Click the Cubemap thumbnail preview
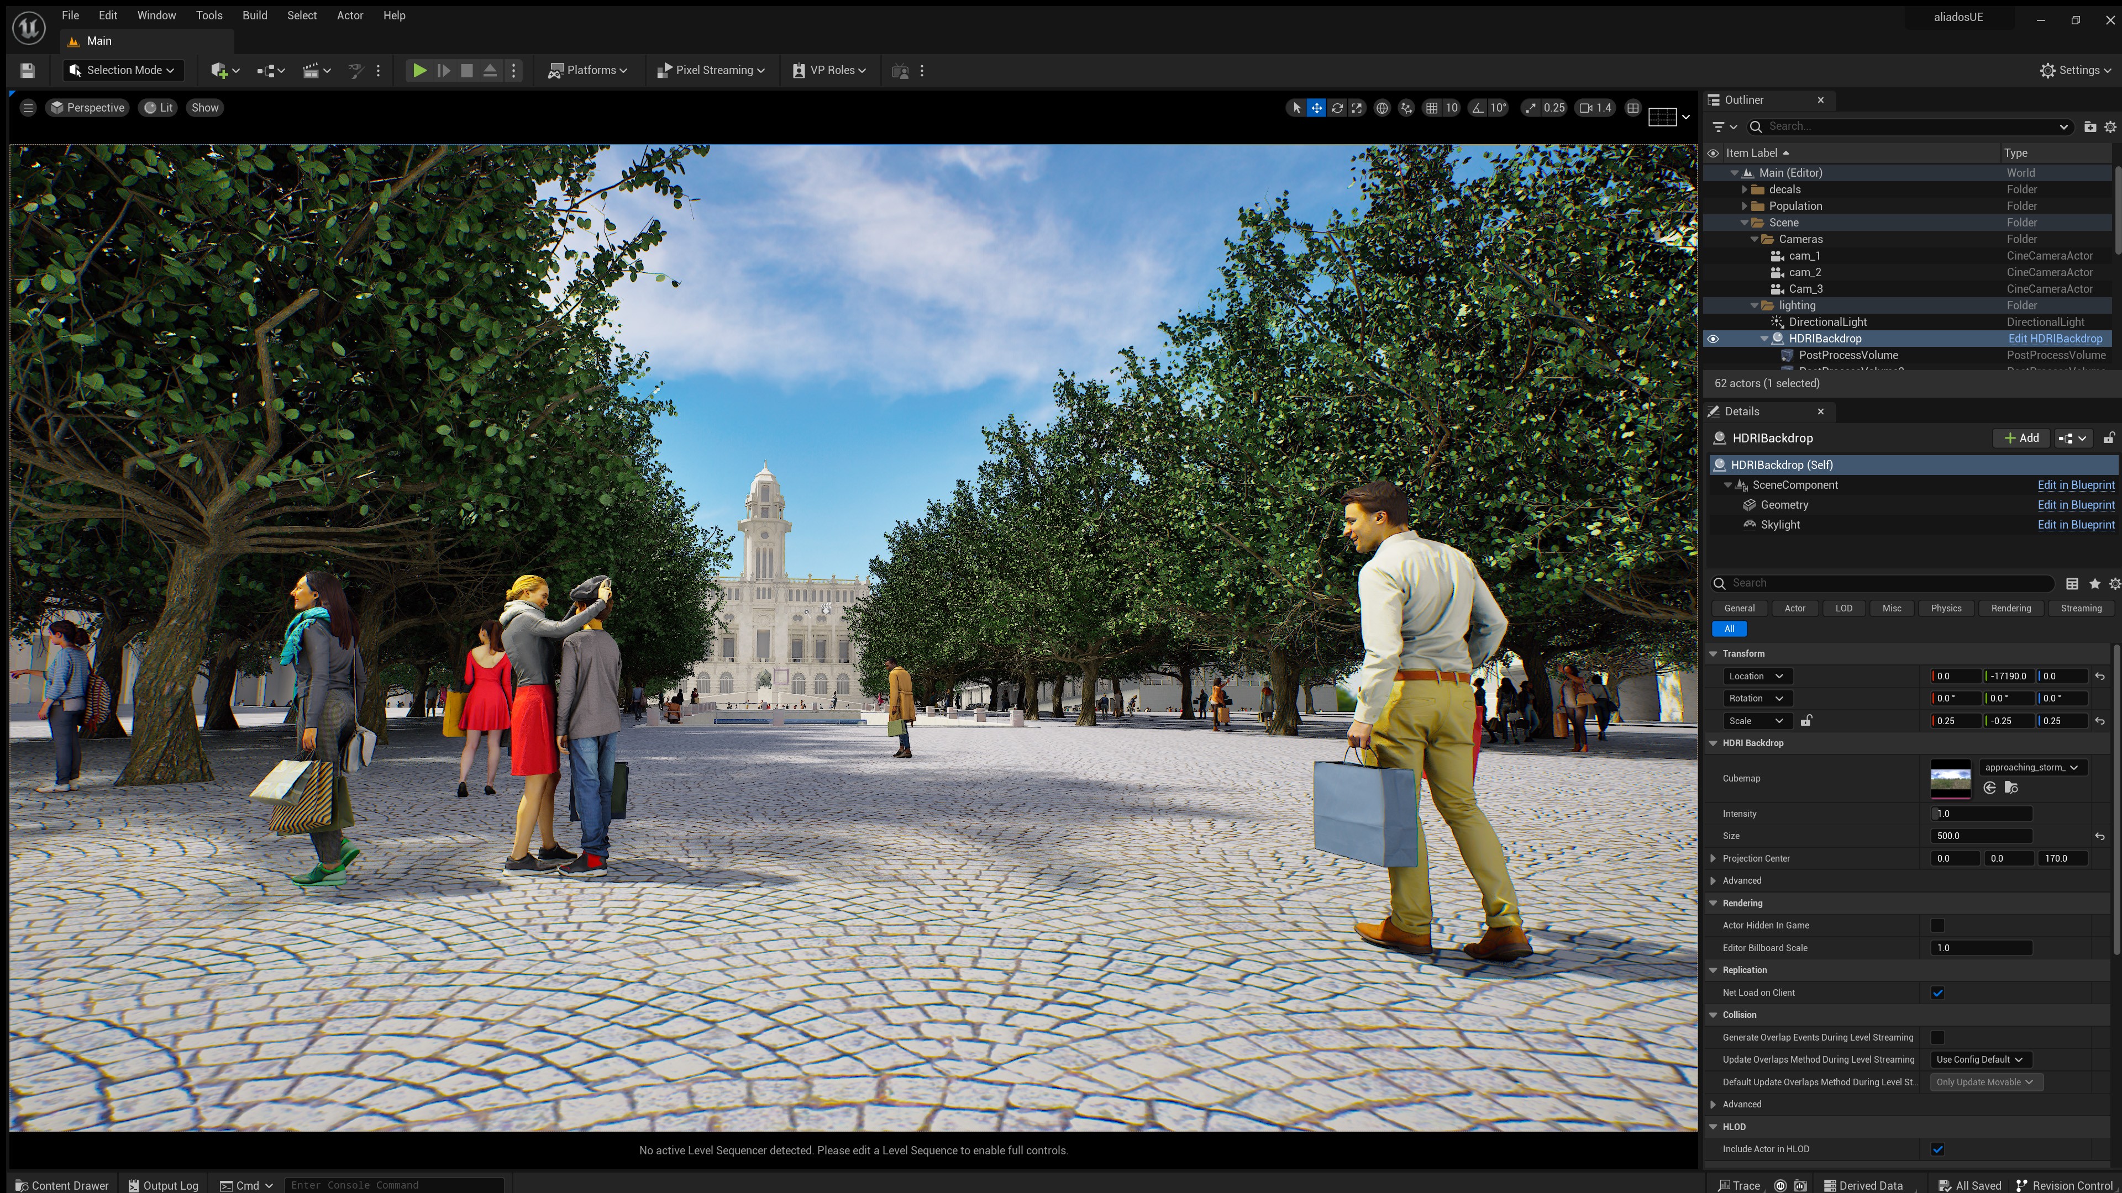Viewport: 2122px width, 1193px height. pos(1950,779)
